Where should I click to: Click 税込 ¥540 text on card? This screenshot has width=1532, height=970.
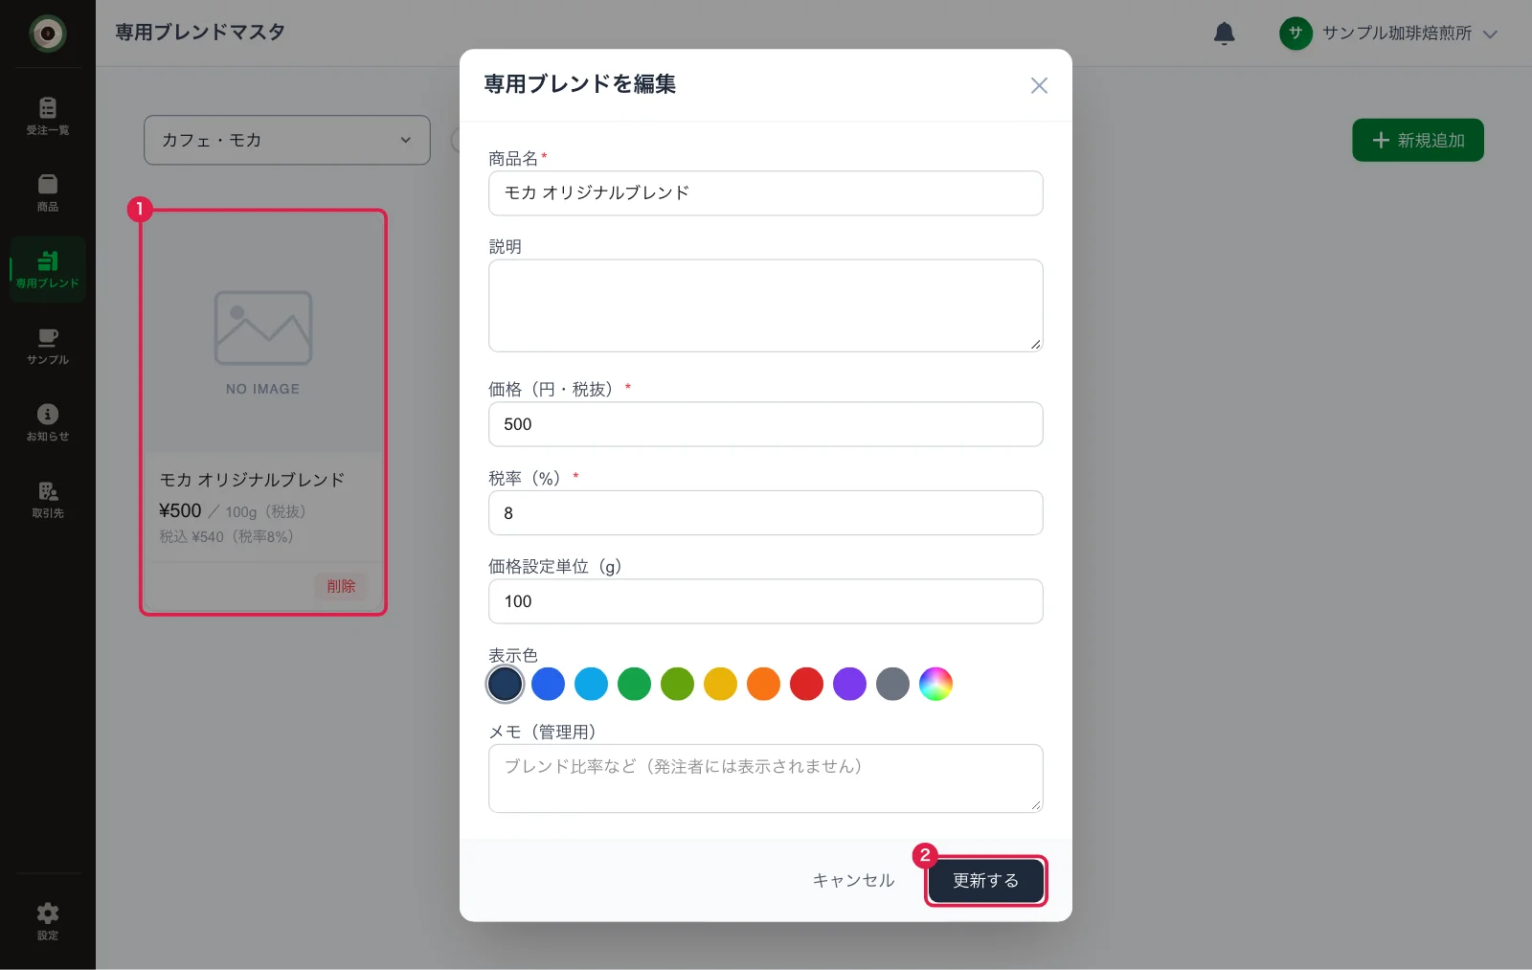coord(191,537)
